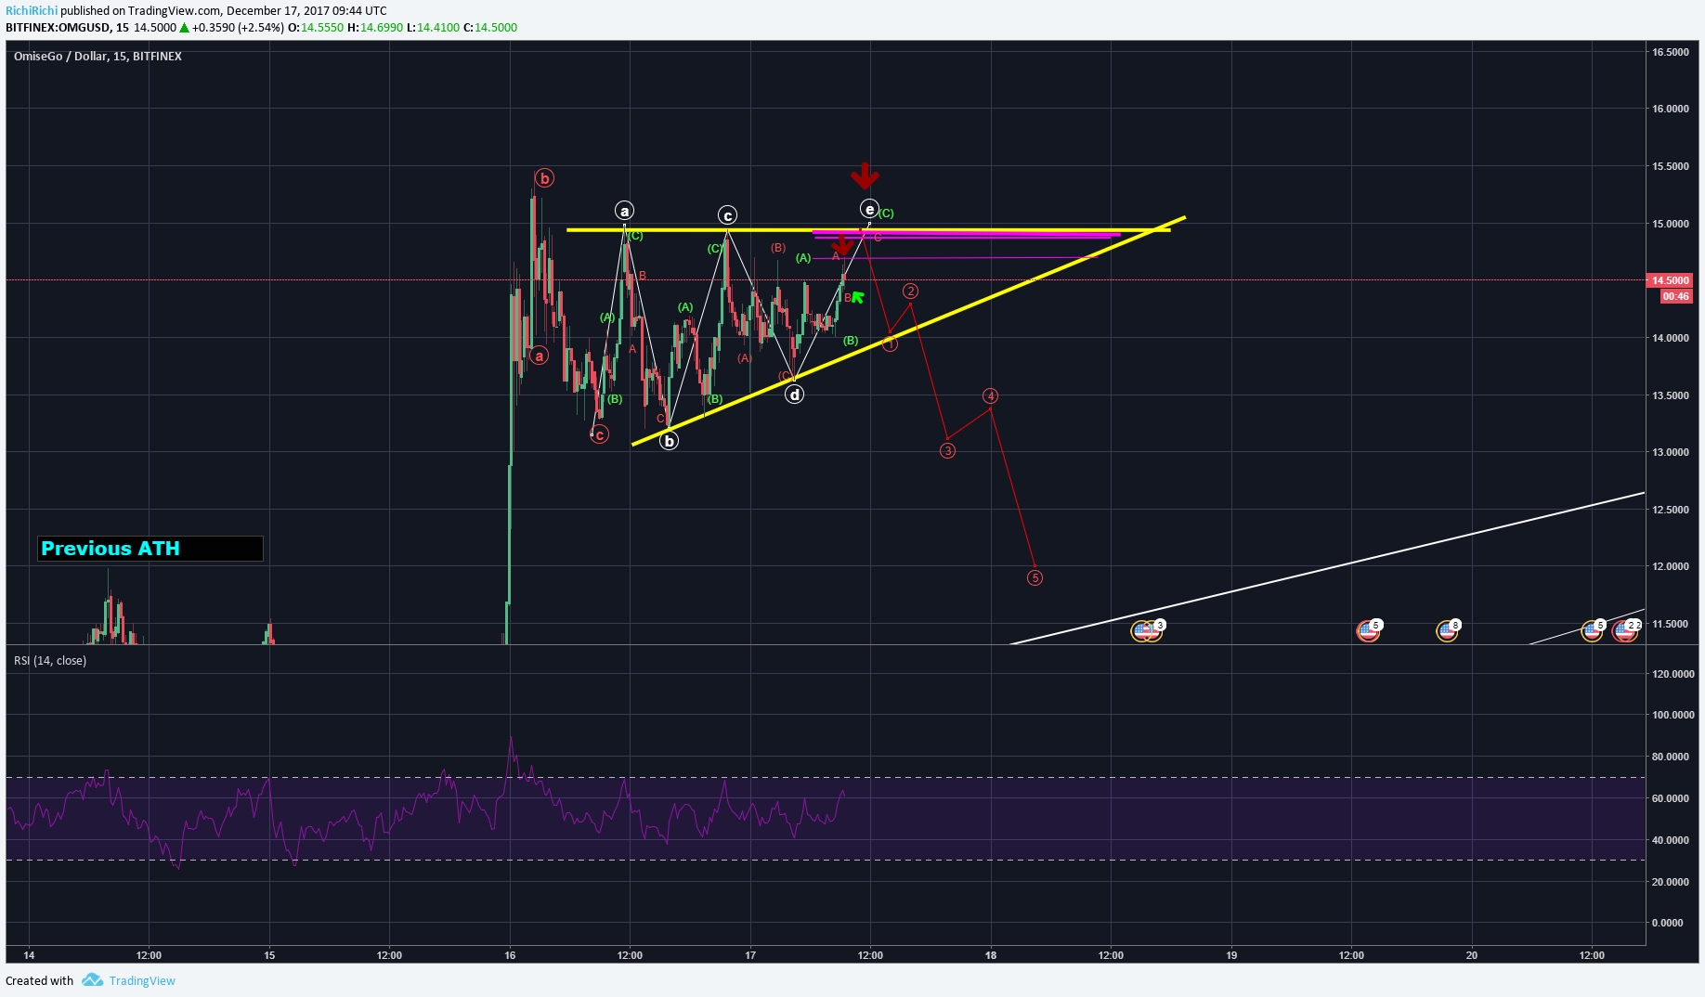Click the 20.0000 RSI axis label
Viewport: 1705px width, 997px height.
pos(1671,882)
